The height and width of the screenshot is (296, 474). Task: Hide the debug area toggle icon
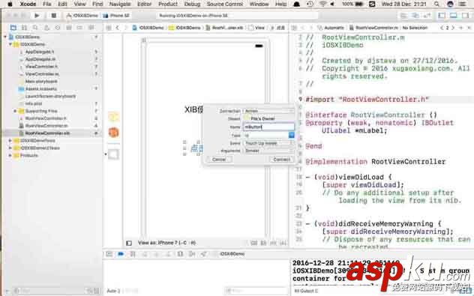(109, 254)
